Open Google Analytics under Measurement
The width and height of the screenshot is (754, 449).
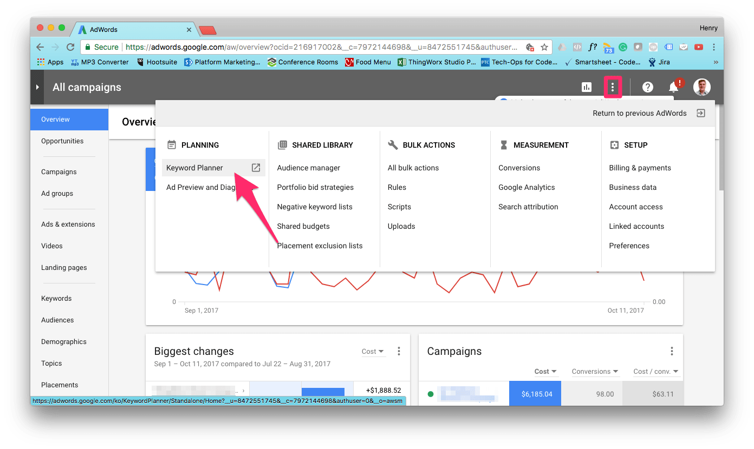[x=526, y=187]
